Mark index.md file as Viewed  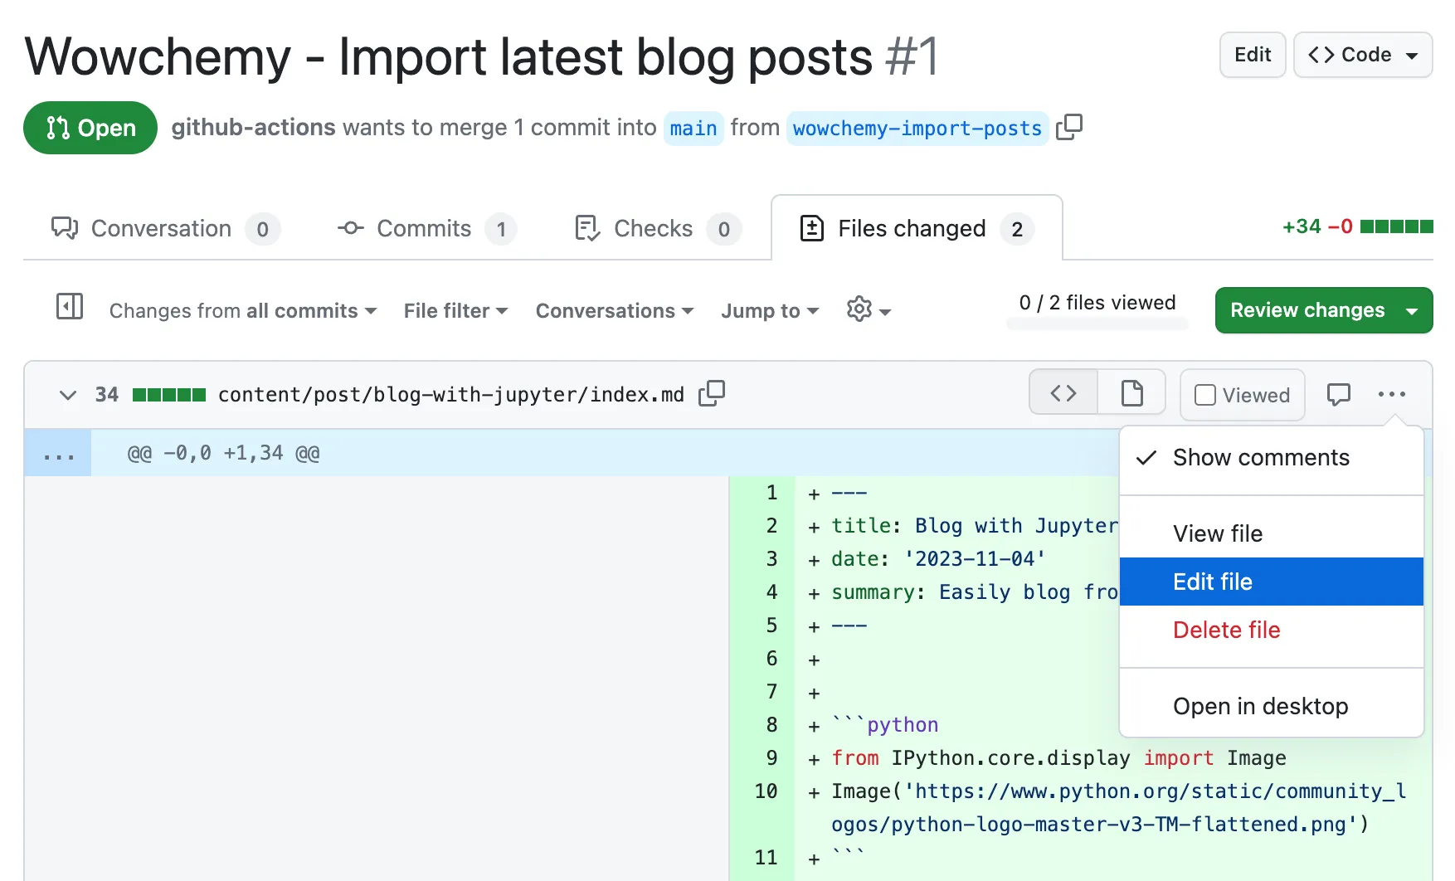1242,395
